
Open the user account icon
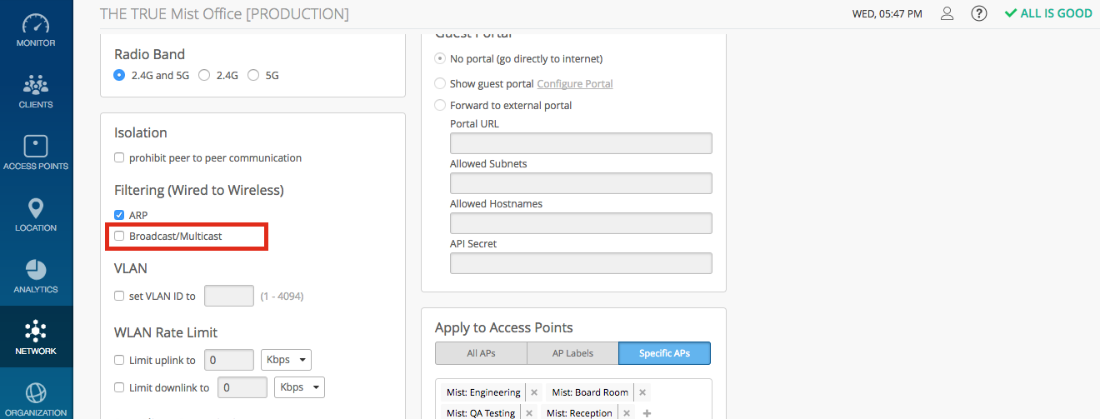[947, 14]
